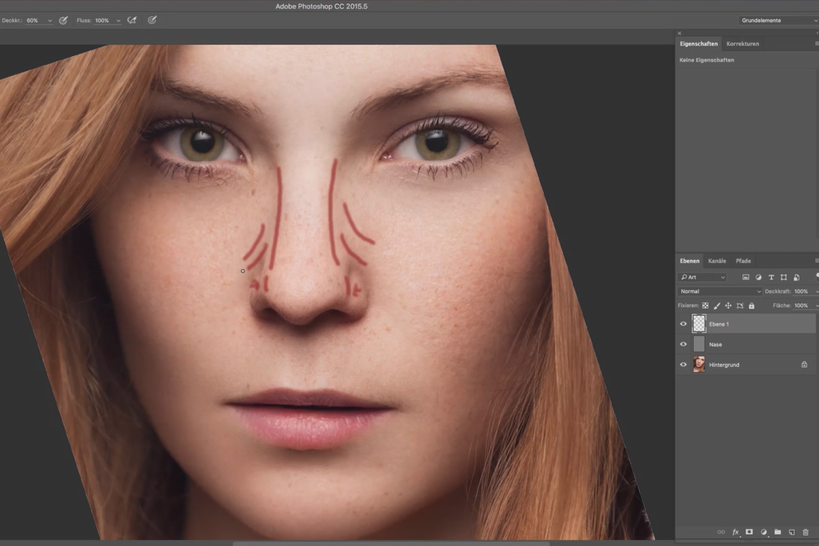
Task: Add a layer style with fx icon
Action: click(x=736, y=532)
